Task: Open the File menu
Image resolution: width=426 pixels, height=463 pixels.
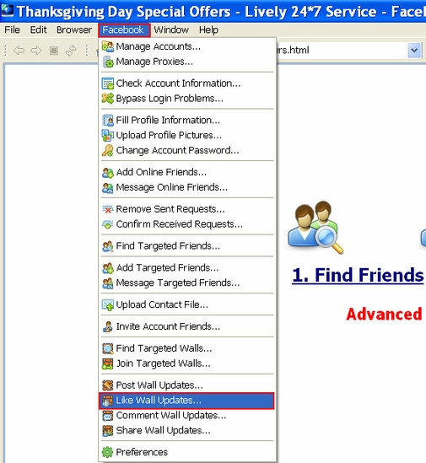Action: click(12, 30)
